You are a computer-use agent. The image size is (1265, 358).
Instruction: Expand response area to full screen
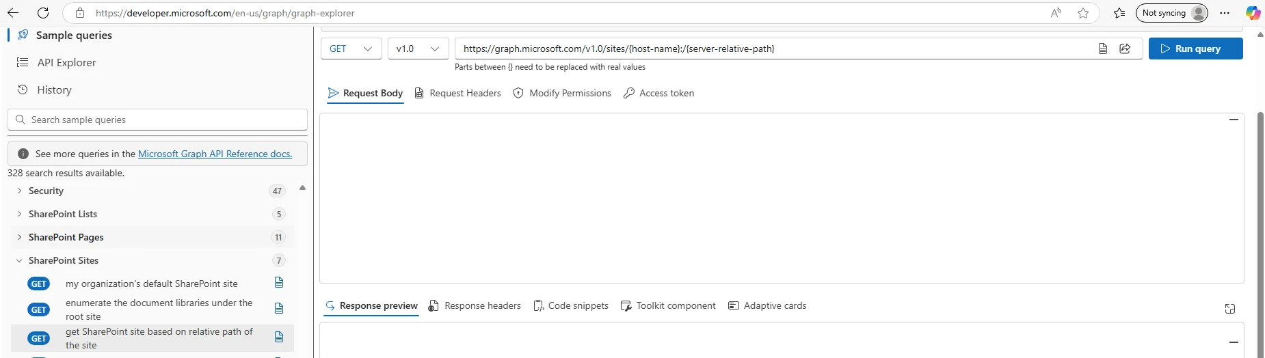(x=1230, y=309)
